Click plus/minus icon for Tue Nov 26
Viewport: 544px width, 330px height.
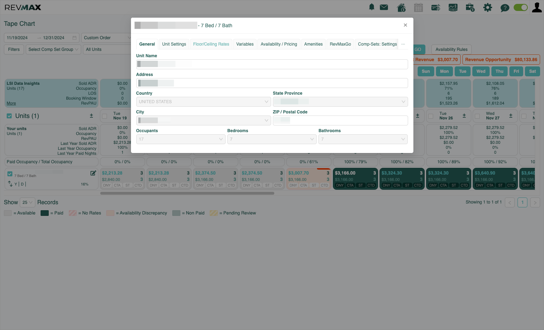point(464,116)
